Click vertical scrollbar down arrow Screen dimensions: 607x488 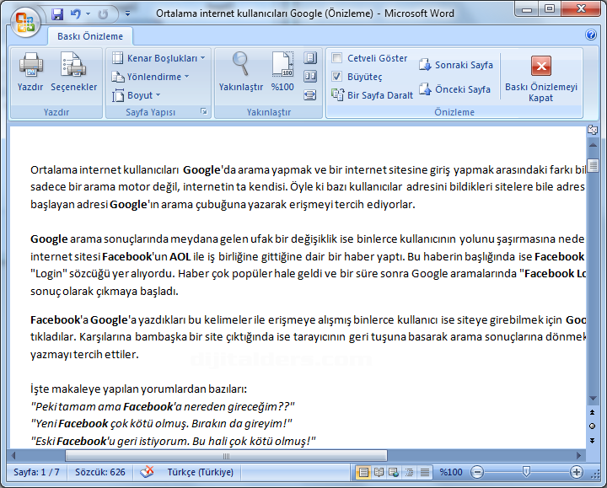593,398
